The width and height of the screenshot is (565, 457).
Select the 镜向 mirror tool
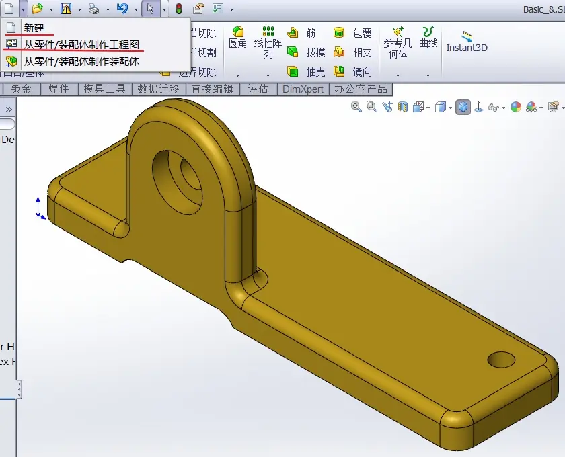pyautogui.click(x=352, y=72)
